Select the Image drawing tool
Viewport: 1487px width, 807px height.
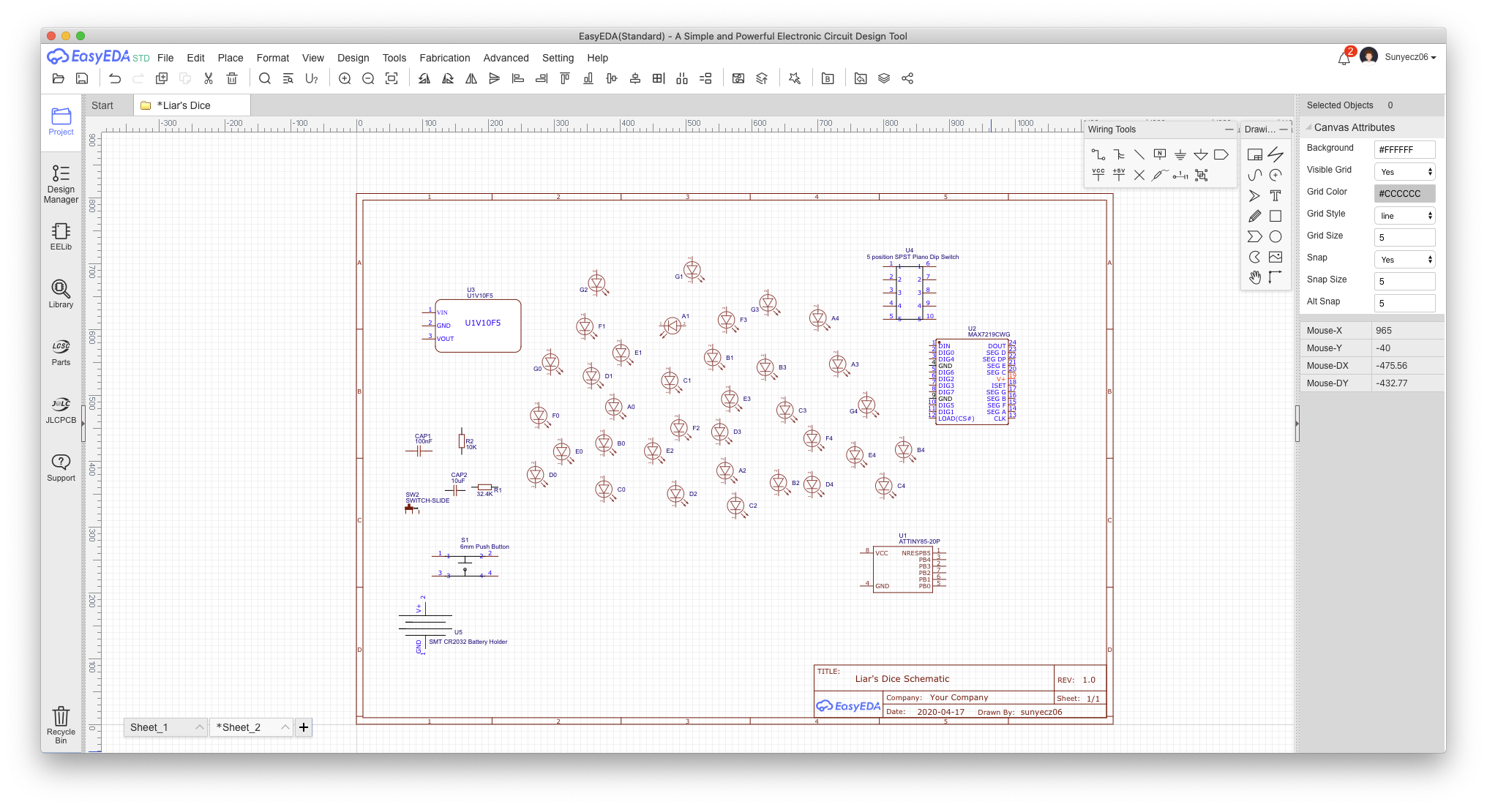pos(1276,257)
